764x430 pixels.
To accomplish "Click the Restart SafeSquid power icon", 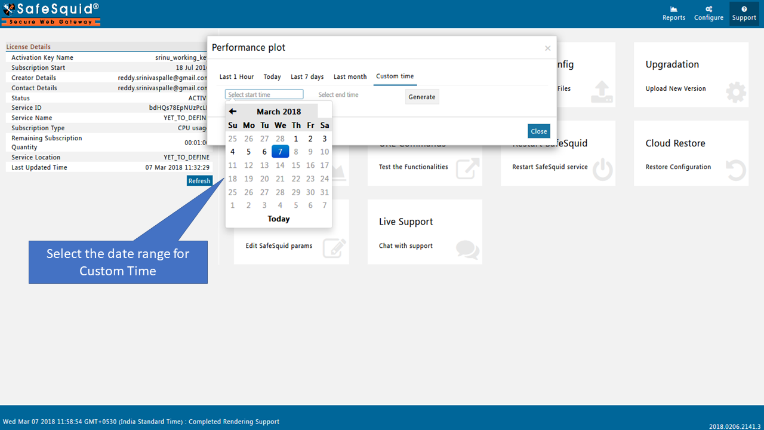I will click(x=603, y=170).
